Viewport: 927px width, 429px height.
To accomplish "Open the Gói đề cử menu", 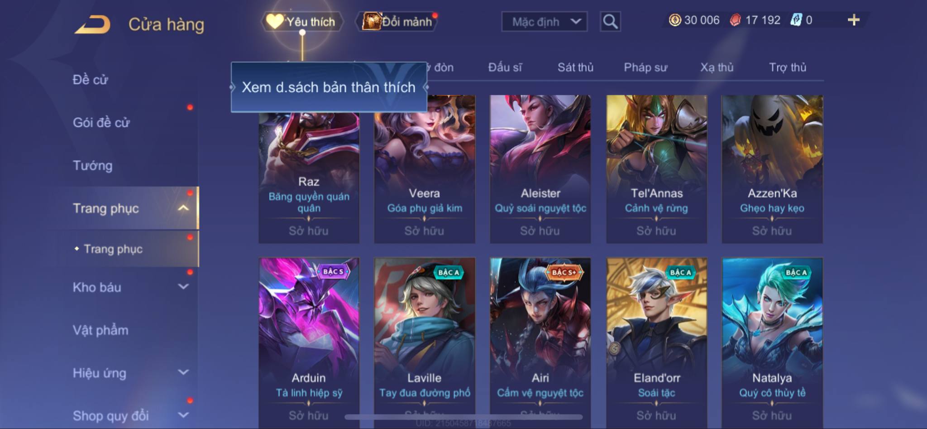I will tap(101, 122).
